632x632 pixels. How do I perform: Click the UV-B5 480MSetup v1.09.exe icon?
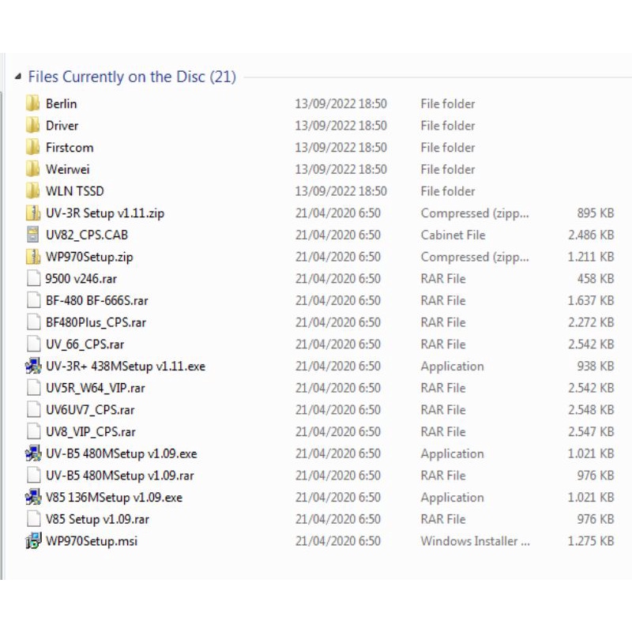(32, 453)
